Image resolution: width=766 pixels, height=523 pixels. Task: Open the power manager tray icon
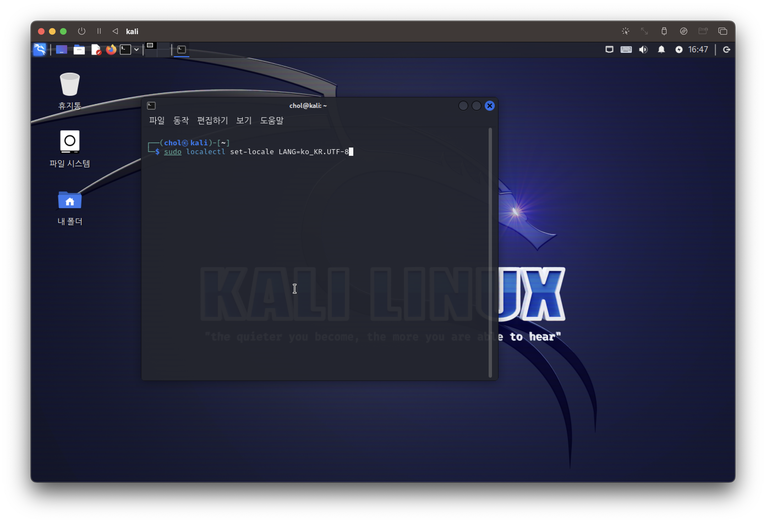(x=679, y=50)
